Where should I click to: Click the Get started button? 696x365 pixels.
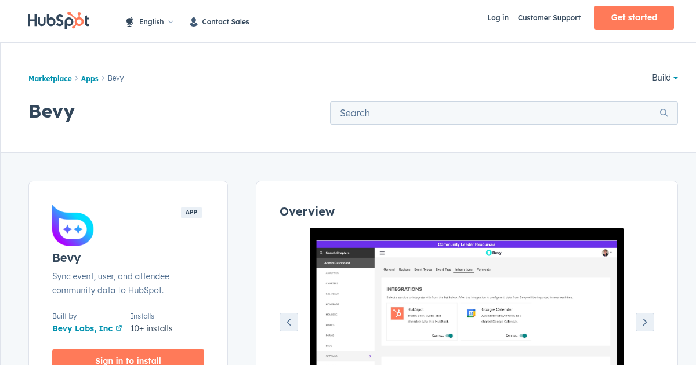[x=633, y=17]
